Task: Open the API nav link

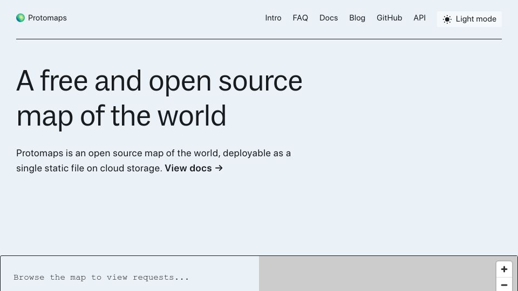Action: coord(420,18)
